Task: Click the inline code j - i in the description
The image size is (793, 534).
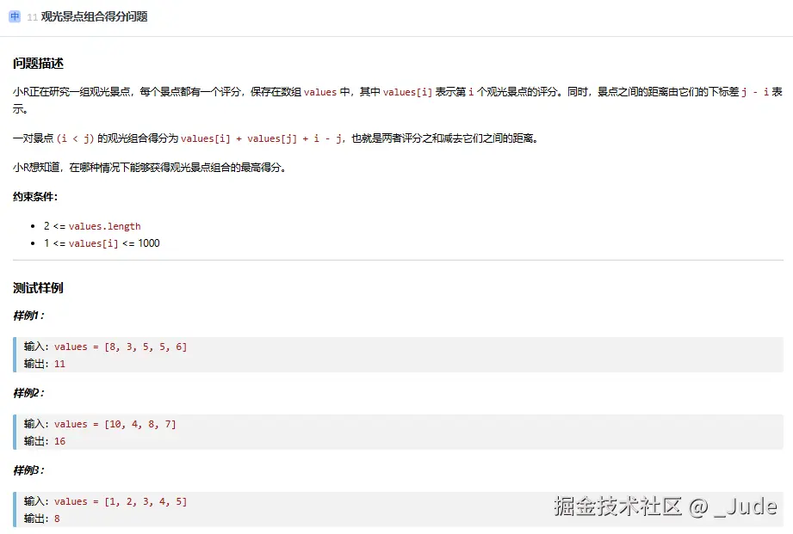Action: 755,92
